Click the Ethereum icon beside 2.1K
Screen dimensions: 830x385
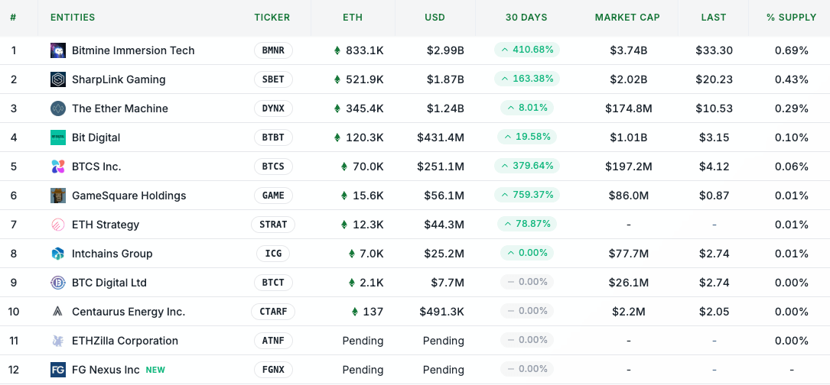click(x=351, y=283)
